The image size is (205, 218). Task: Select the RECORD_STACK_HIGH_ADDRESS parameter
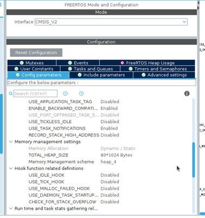click(x=64, y=135)
